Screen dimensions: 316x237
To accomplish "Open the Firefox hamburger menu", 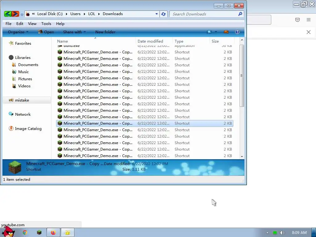I will click(x=308, y=20).
